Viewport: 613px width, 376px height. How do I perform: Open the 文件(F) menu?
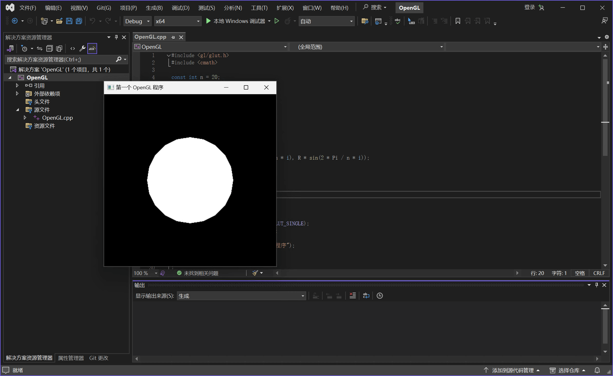[28, 8]
